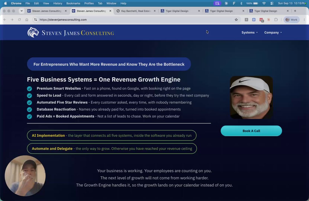Screen dimensions: 309x201
Task: Open the Help menu
Action: coord(123,3)
